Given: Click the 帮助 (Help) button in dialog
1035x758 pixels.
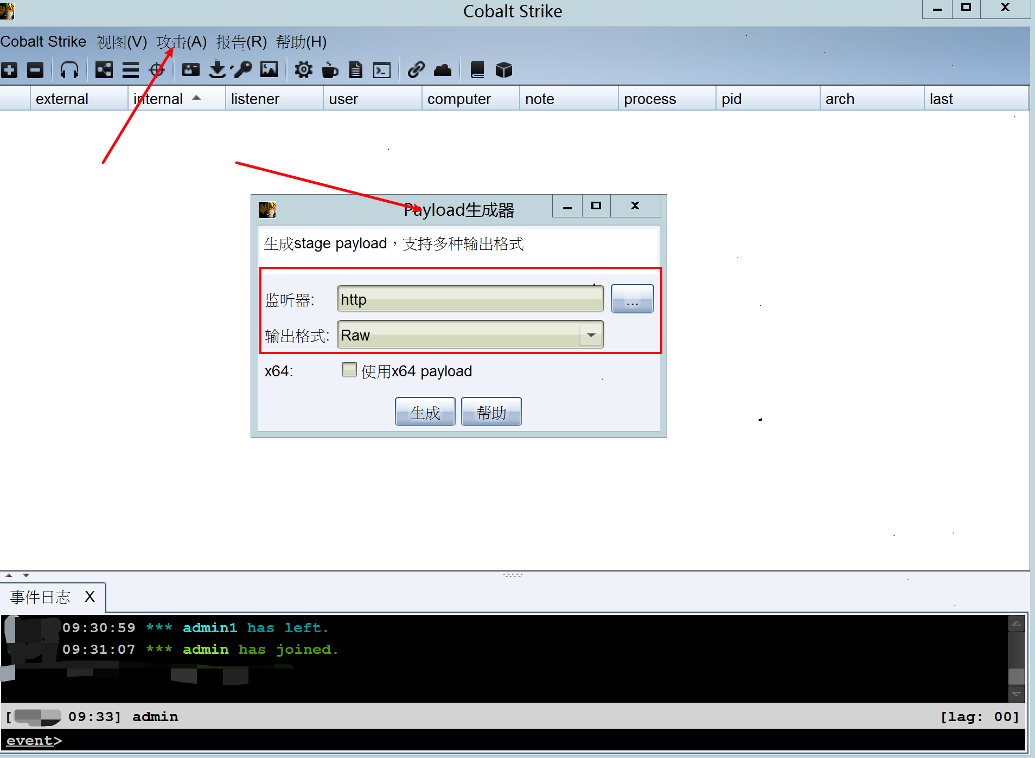Looking at the screenshot, I should [491, 412].
